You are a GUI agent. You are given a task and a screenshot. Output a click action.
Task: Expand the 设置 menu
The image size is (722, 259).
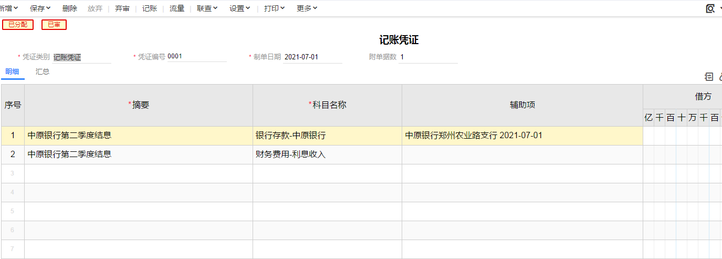(x=240, y=8)
